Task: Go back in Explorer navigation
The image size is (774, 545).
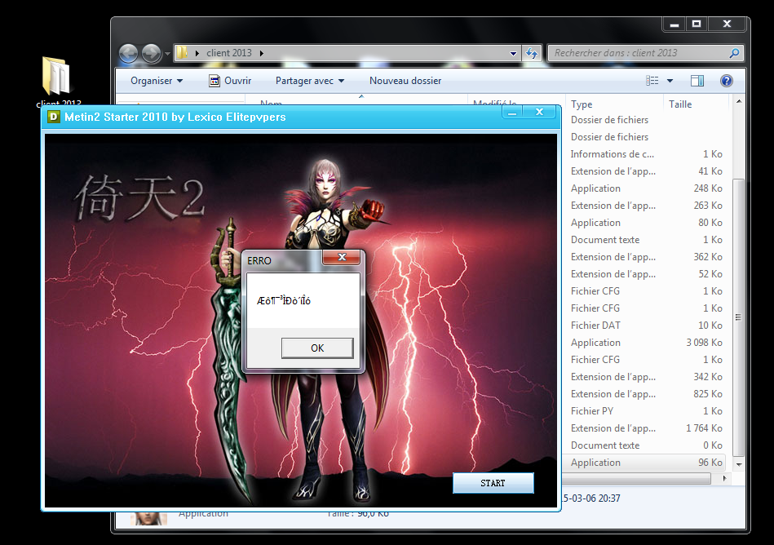Action: (x=129, y=53)
